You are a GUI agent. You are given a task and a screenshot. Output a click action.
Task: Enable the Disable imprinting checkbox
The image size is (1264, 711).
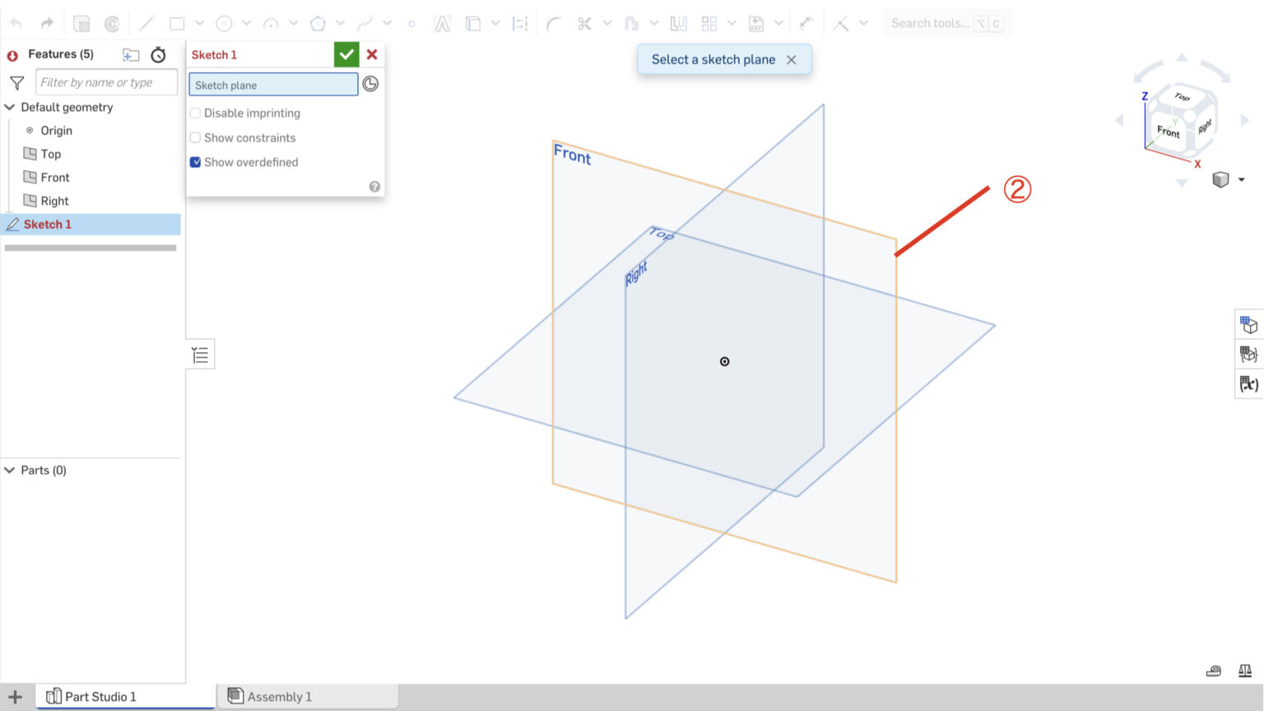click(195, 113)
